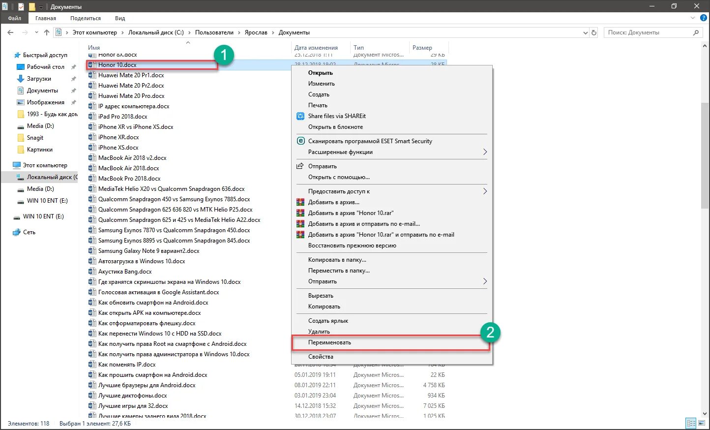Select the file Honor 10.docx
This screenshot has width=710, height=430.
(117, 65)
